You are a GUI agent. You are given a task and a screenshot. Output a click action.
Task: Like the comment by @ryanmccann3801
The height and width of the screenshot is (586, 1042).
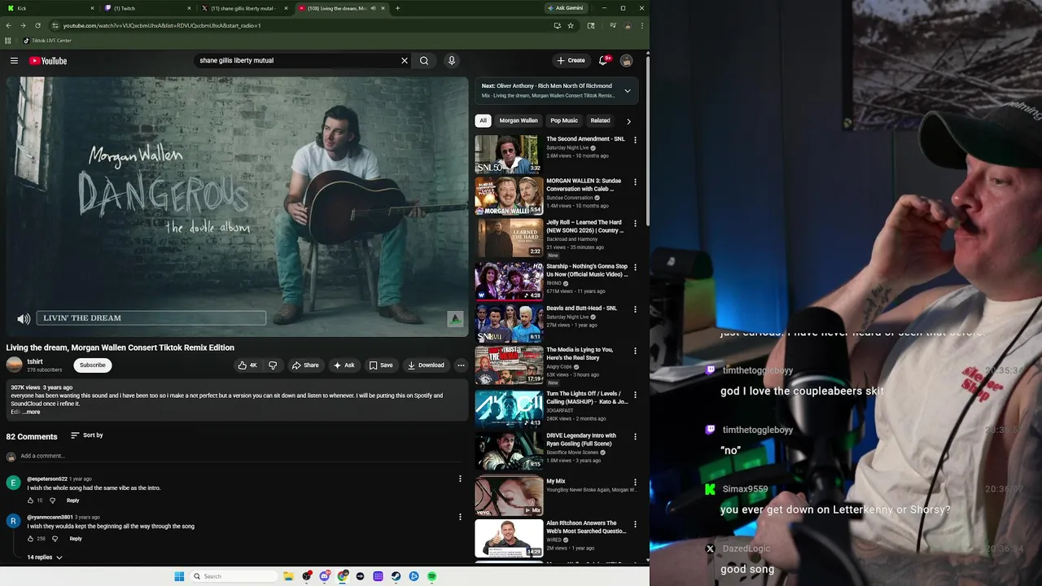[31, 539]
